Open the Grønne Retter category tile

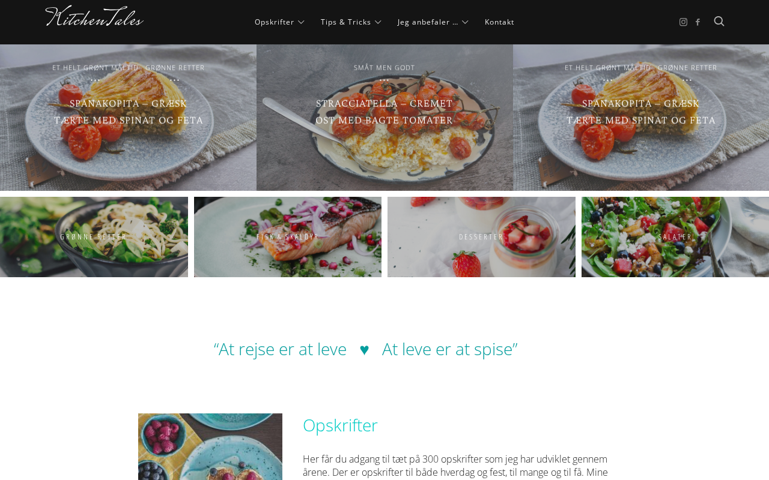[94, 237]
